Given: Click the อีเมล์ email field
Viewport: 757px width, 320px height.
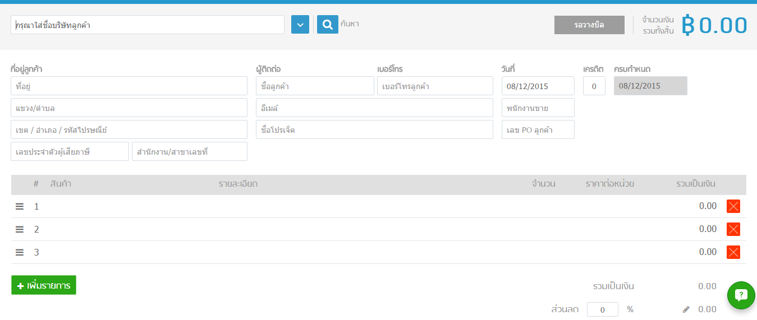Looking at the screenshot, I should click(x=374, y=108).
